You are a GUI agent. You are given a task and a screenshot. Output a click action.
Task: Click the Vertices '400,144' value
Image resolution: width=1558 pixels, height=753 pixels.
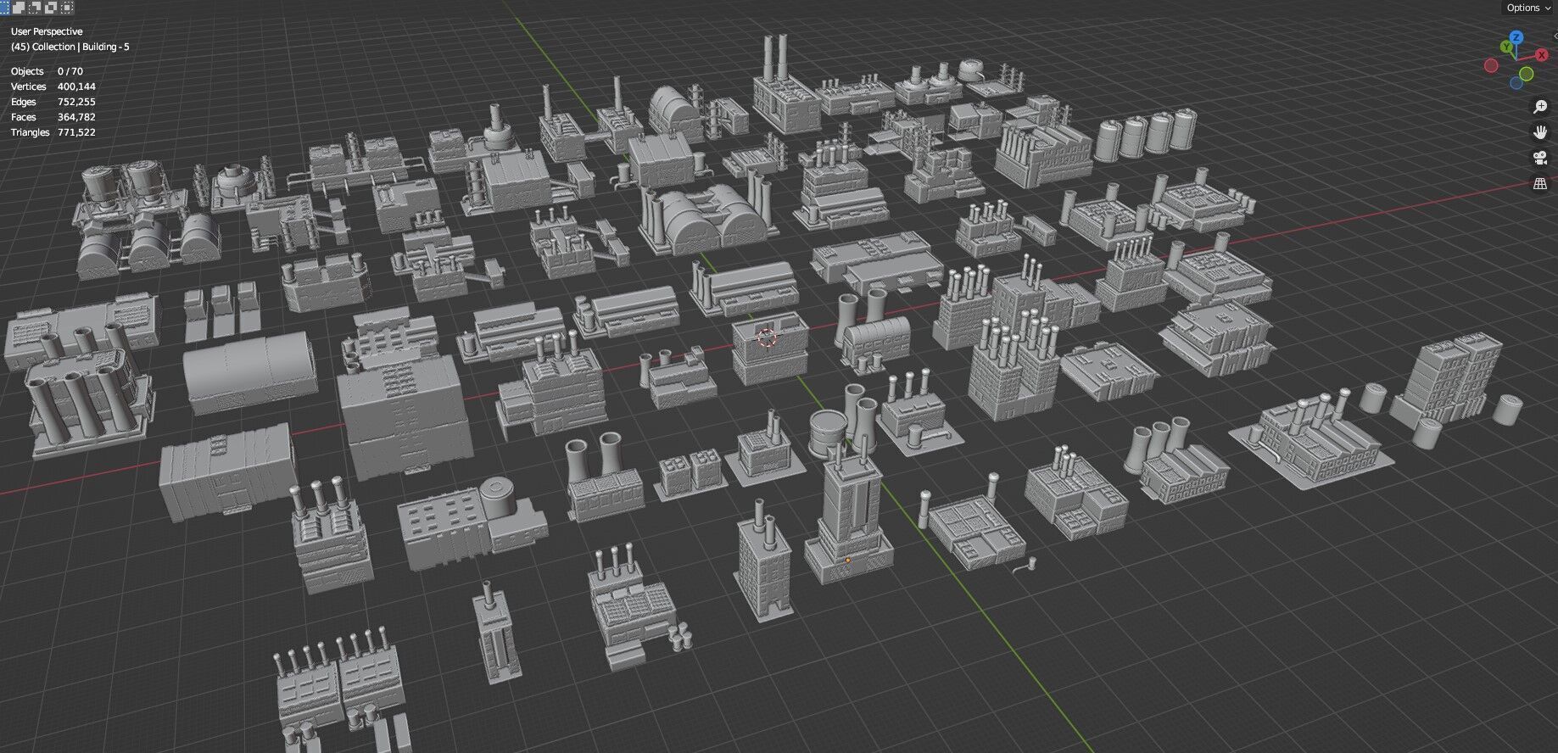pyautogui.click(x=76, y=86)
